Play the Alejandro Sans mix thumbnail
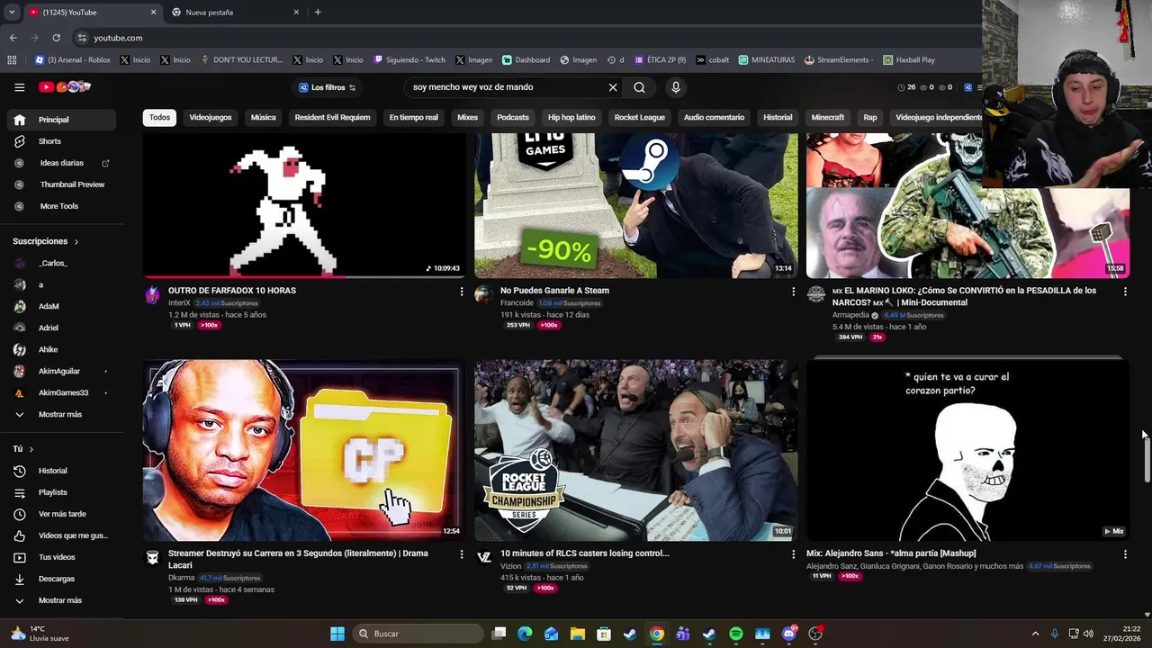This screenshot has width=1152, height=648. [x=967, y=450]
